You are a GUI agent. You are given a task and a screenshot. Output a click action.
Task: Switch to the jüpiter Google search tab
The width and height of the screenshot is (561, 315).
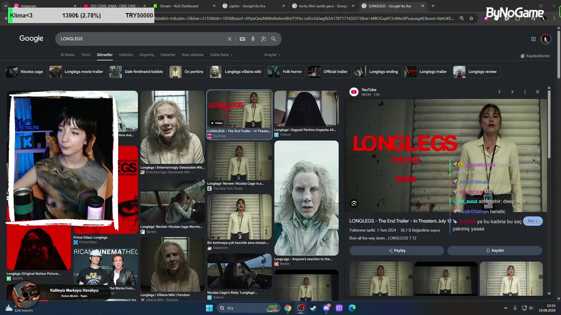(253, 6)
